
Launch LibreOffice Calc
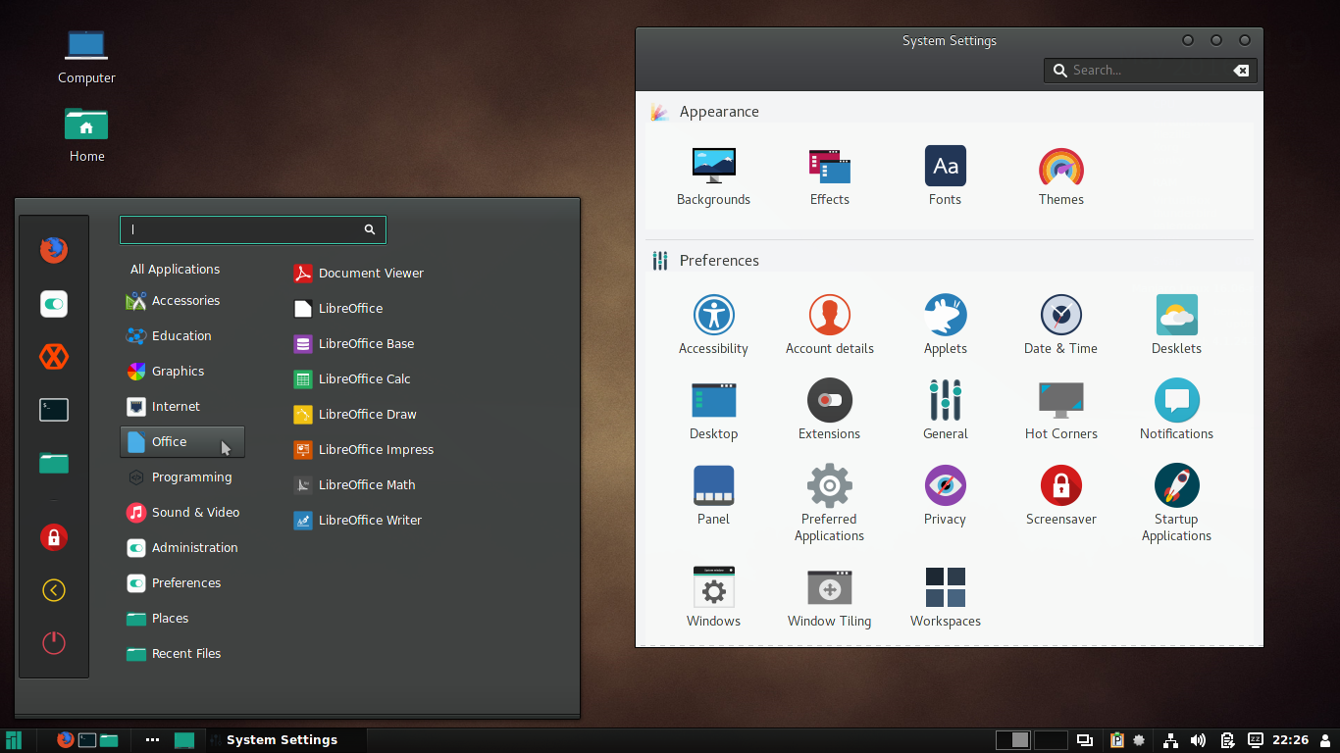352,379
